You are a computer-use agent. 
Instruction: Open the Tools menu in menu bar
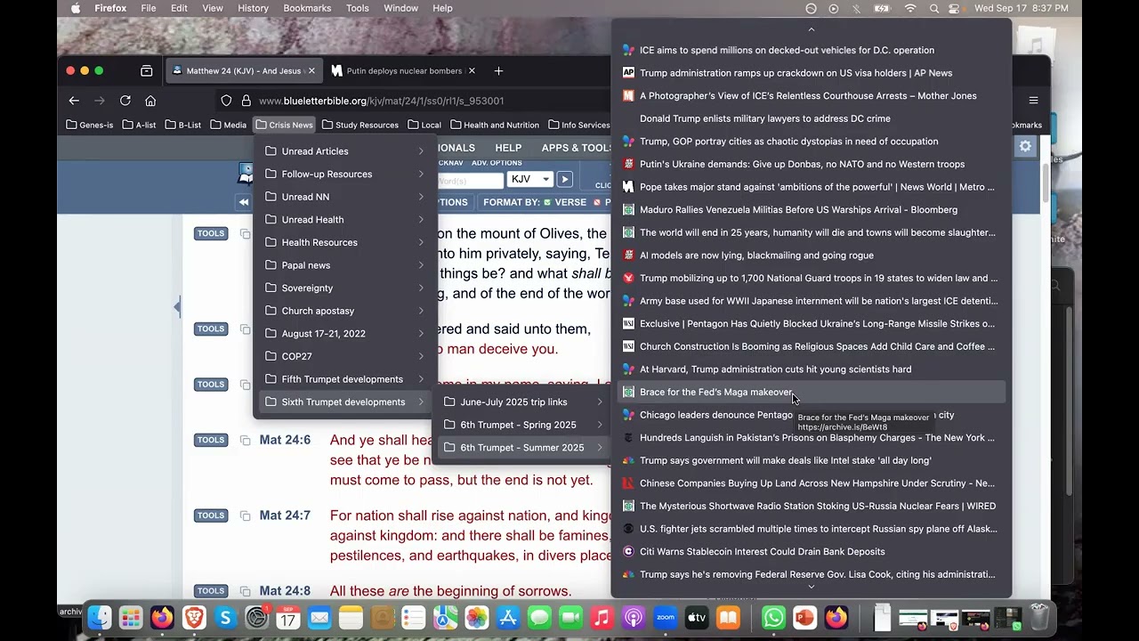click(358, 8)
